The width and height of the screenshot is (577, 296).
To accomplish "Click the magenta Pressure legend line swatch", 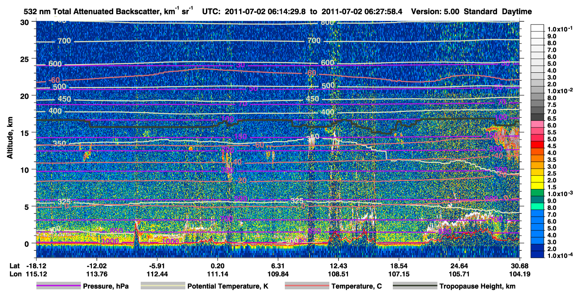I will tap(58, 286).
